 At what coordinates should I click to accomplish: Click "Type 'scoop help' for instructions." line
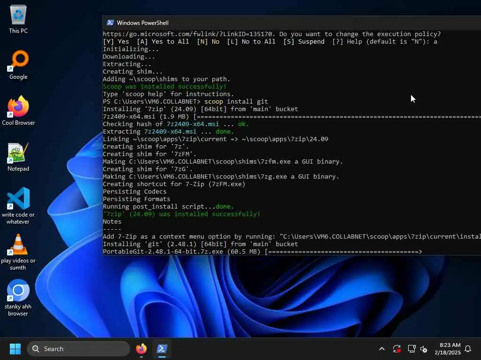168,94
